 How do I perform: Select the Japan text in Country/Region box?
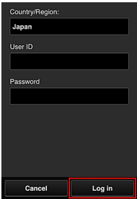22,27
